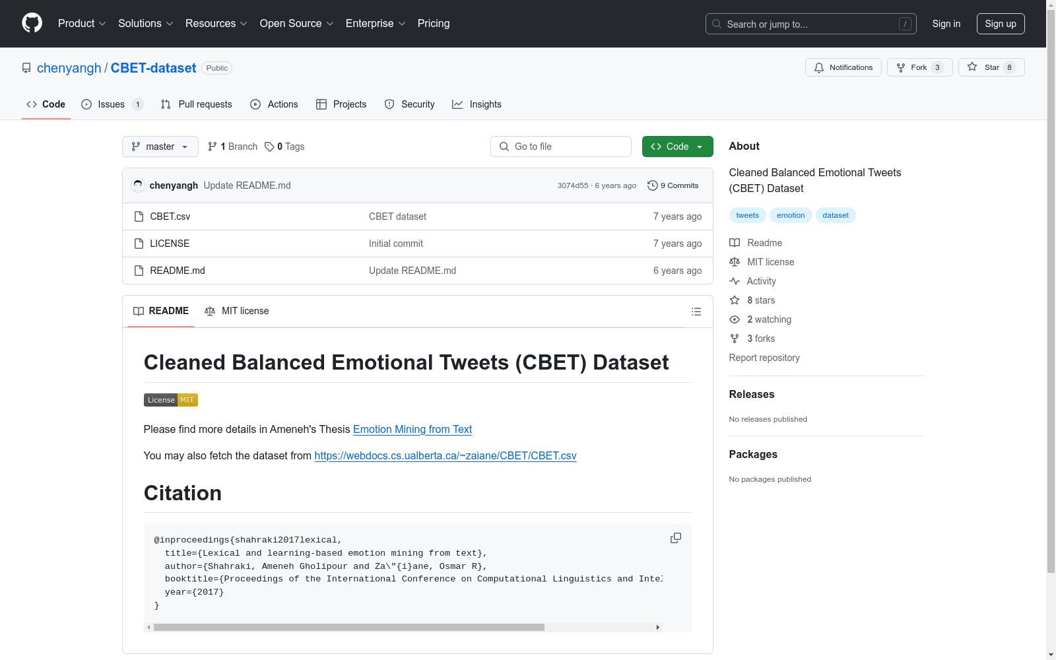
Task: Click the Sign up button
Action: tap(1001, 24)
